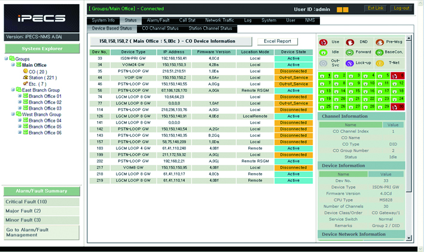Click the Forward status legend icon
This screenshot has height=252, width=424.
coord(350,53)
